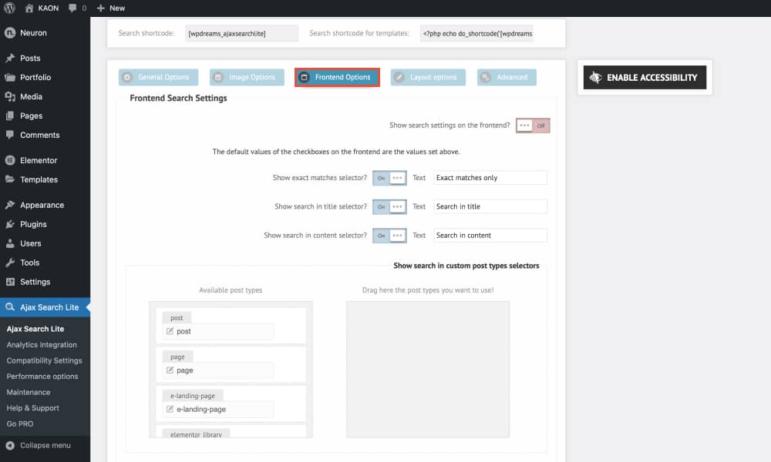The image size is (771, 462).
Task: Toggle off Show search in title selector
Action: [389, 206]
